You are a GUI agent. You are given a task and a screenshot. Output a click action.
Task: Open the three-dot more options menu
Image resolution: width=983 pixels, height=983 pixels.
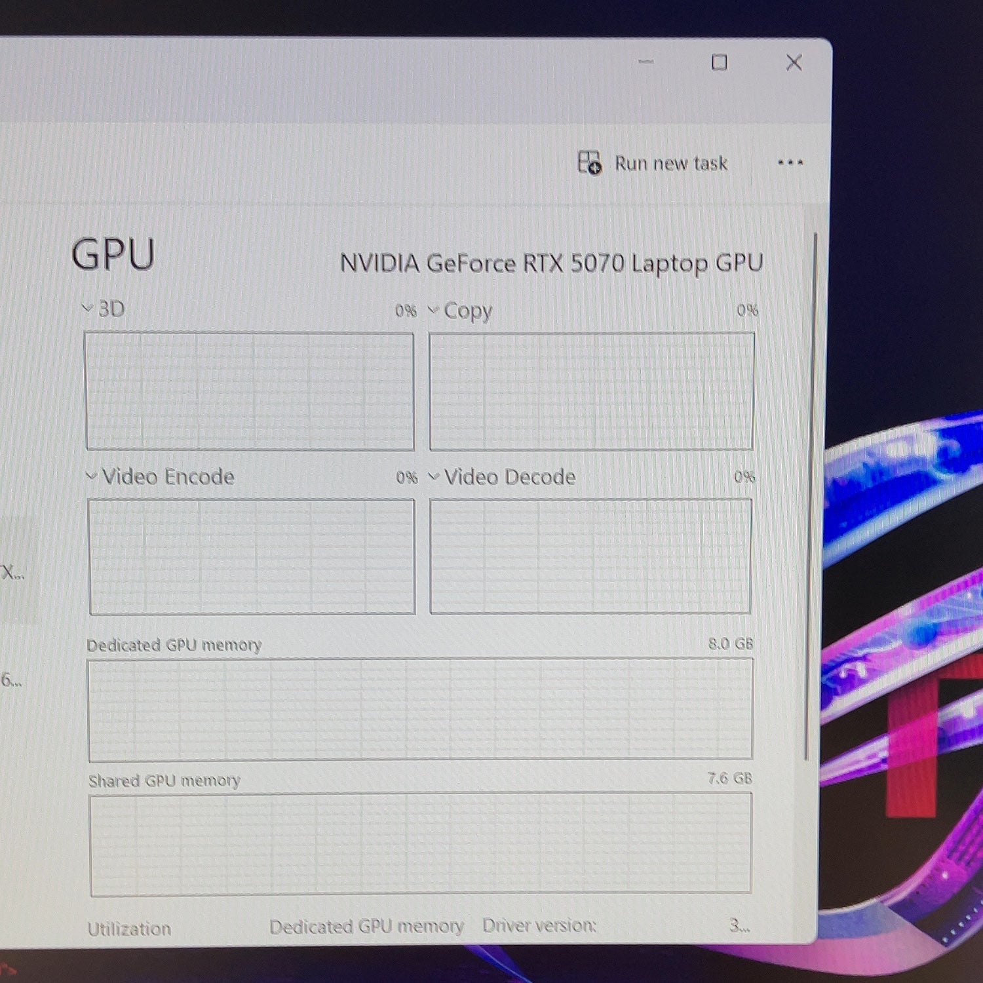(x=790, y=163)
